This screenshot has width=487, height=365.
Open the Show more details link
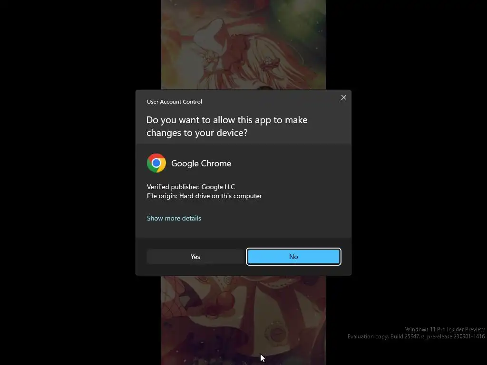coord(174,218)
